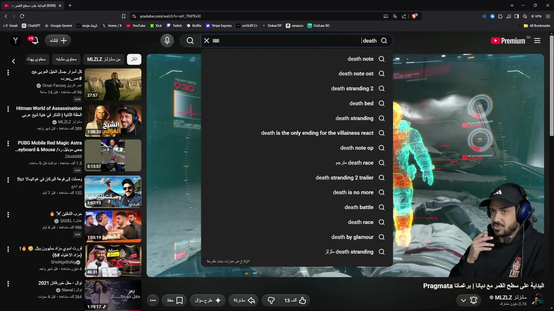
Task: Select the 'الكل' filter chip
Action: tap(134, 59)
